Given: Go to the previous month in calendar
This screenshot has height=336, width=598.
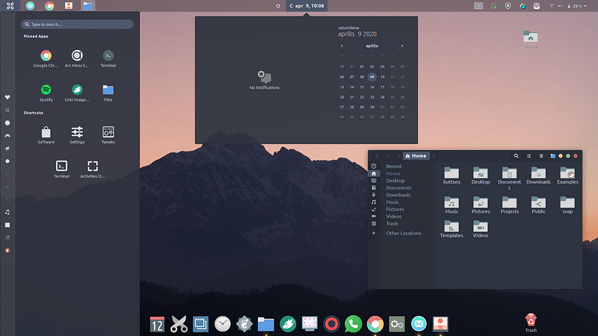Looking at the screenshot, I should point(342,46).
